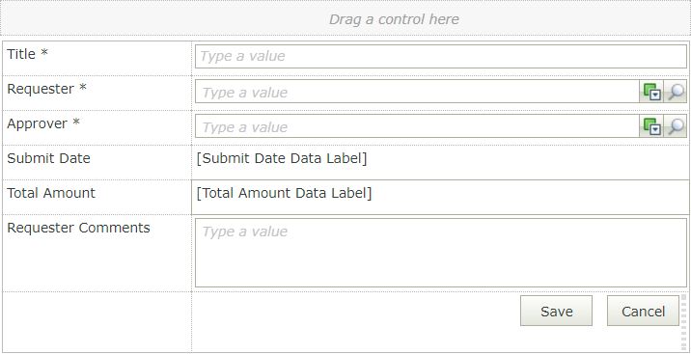Click the Title text input field
Viewport: 691px width, 354px height.
coord(441,56)
